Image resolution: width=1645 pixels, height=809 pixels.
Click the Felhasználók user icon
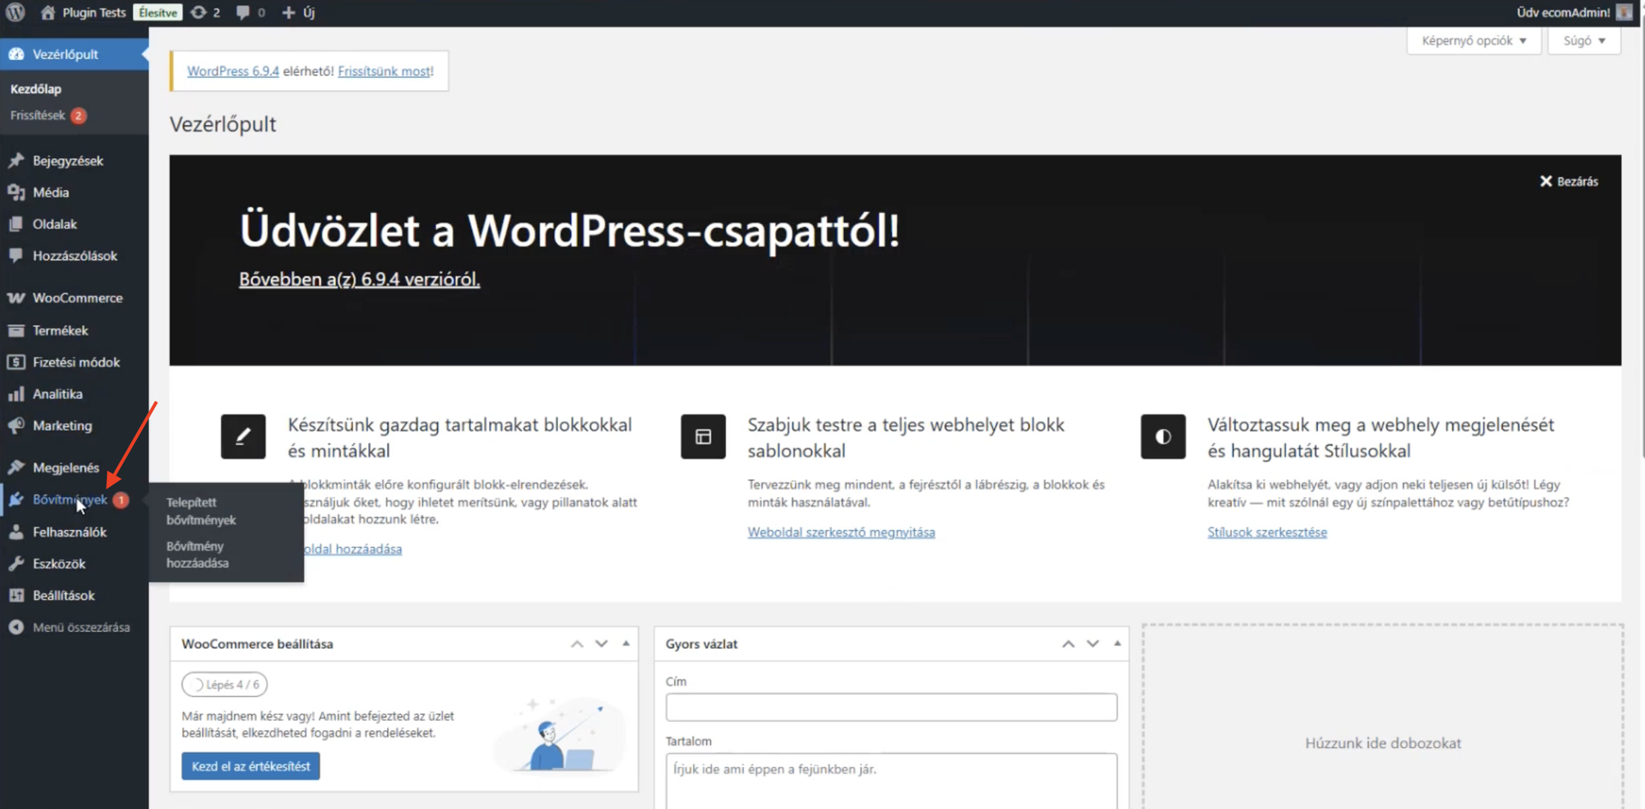tap(16, 532)
